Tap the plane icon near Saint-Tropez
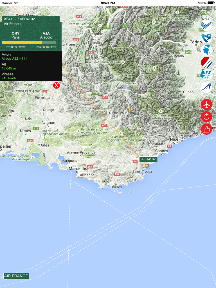 147,166
